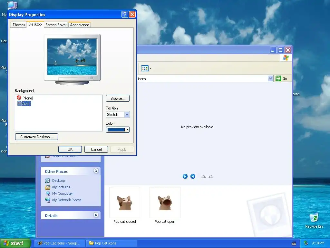Select Azul background item

pyautogui.click(x=24, y=104)
